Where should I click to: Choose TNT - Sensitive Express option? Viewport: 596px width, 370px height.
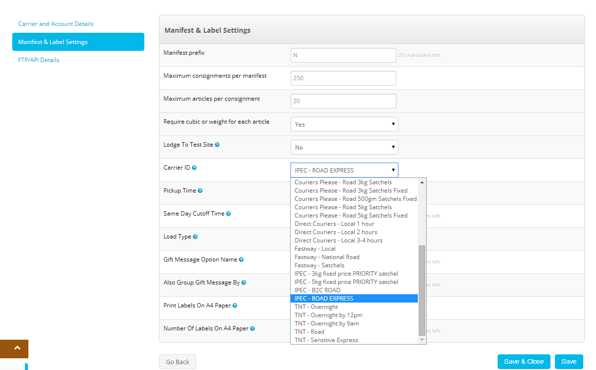point(354,340)
